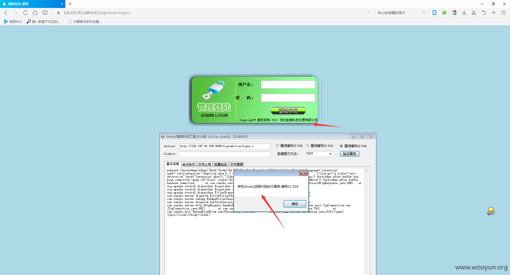Switch to 文件上传 tab

click(x=205, y=165)
